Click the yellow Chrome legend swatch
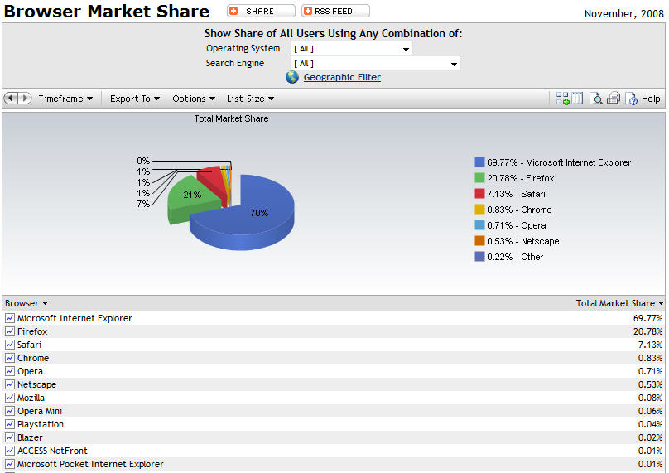 point(479,210)
